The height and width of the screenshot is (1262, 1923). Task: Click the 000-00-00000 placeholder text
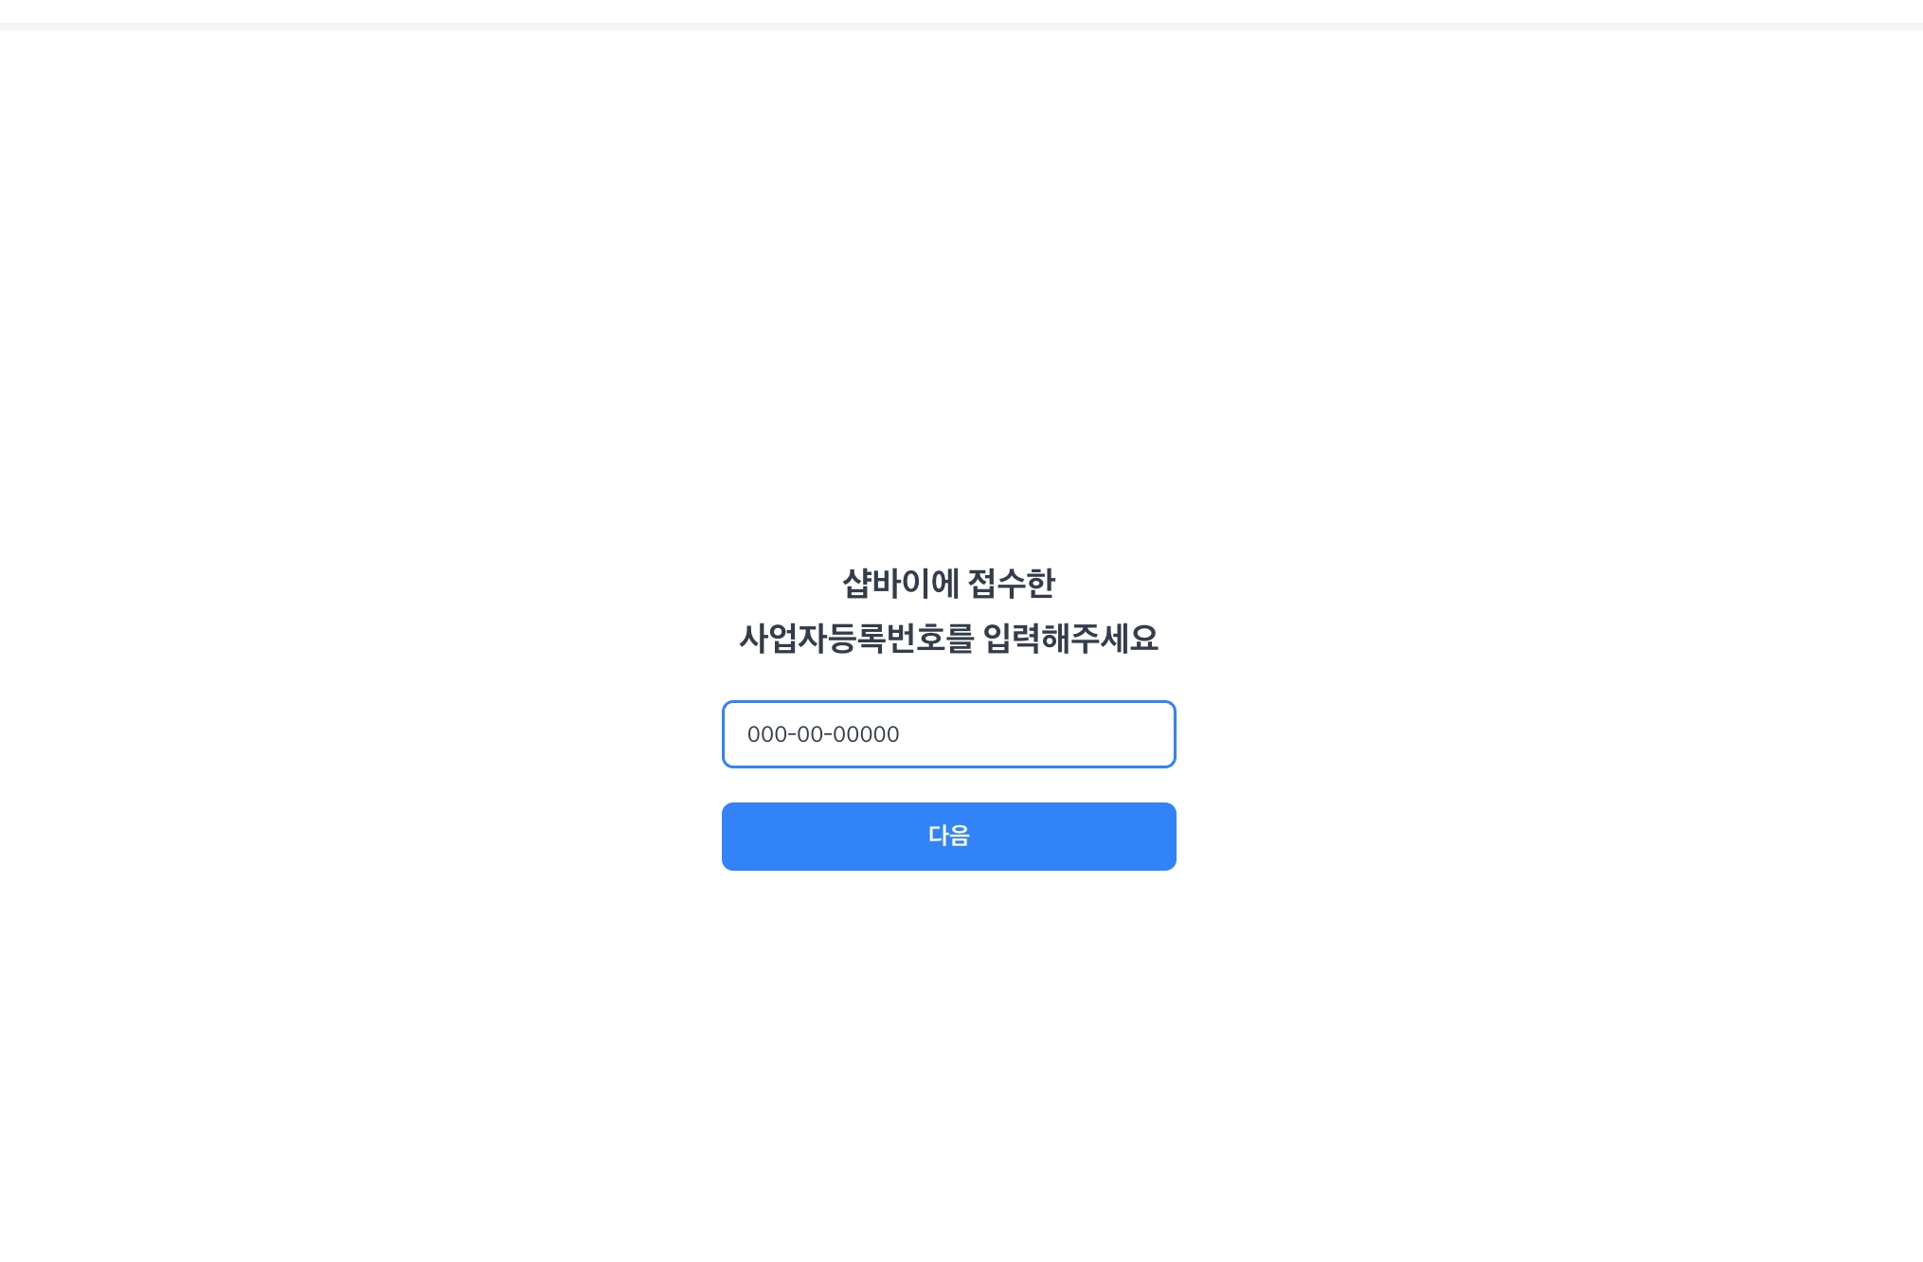click(x=823, y=734)
